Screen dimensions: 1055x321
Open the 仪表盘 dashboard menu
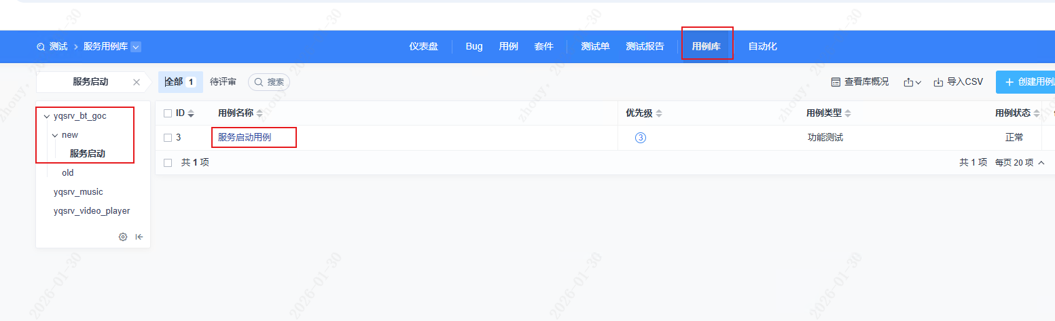click(x=423, y=46)
